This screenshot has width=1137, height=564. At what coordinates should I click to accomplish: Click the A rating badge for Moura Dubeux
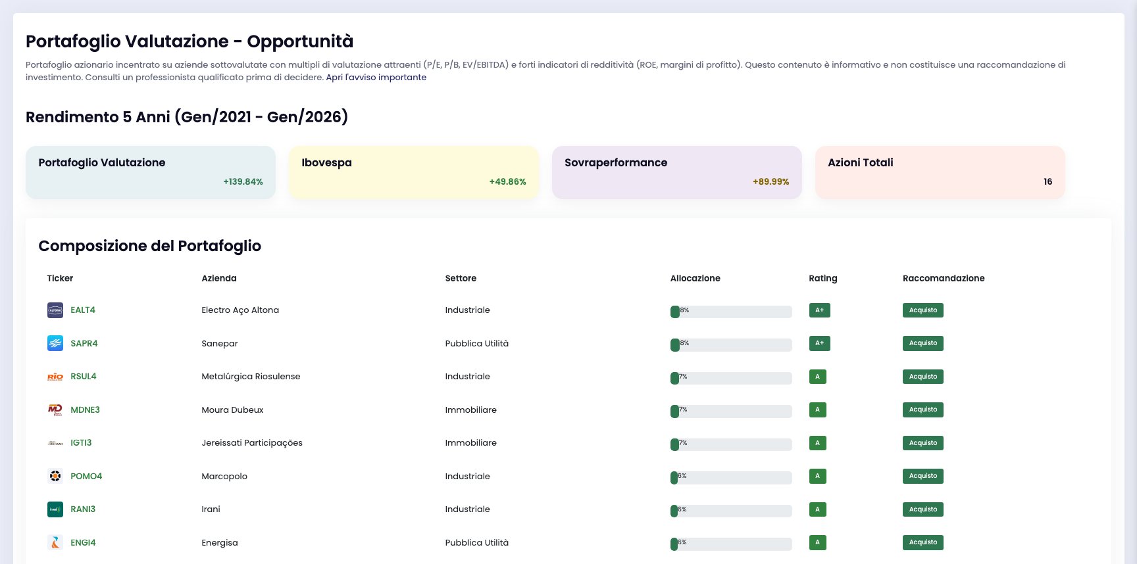817,410
